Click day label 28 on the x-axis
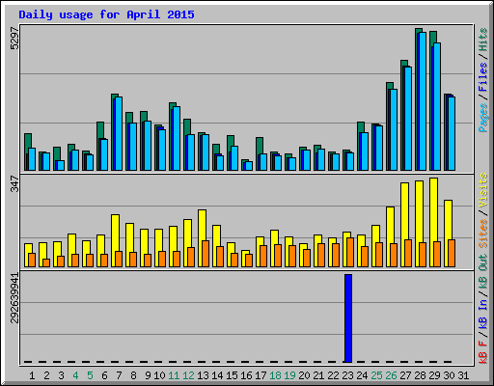The image size is (494, 386). point(420,375)
